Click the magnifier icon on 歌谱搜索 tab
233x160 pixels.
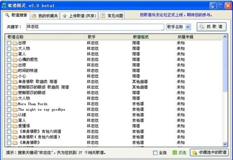click(7, 15)
